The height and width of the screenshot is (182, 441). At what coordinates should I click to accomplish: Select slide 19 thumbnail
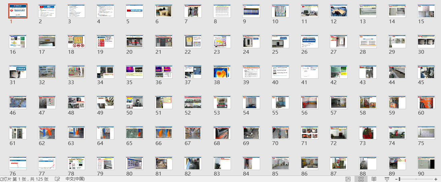105,41
